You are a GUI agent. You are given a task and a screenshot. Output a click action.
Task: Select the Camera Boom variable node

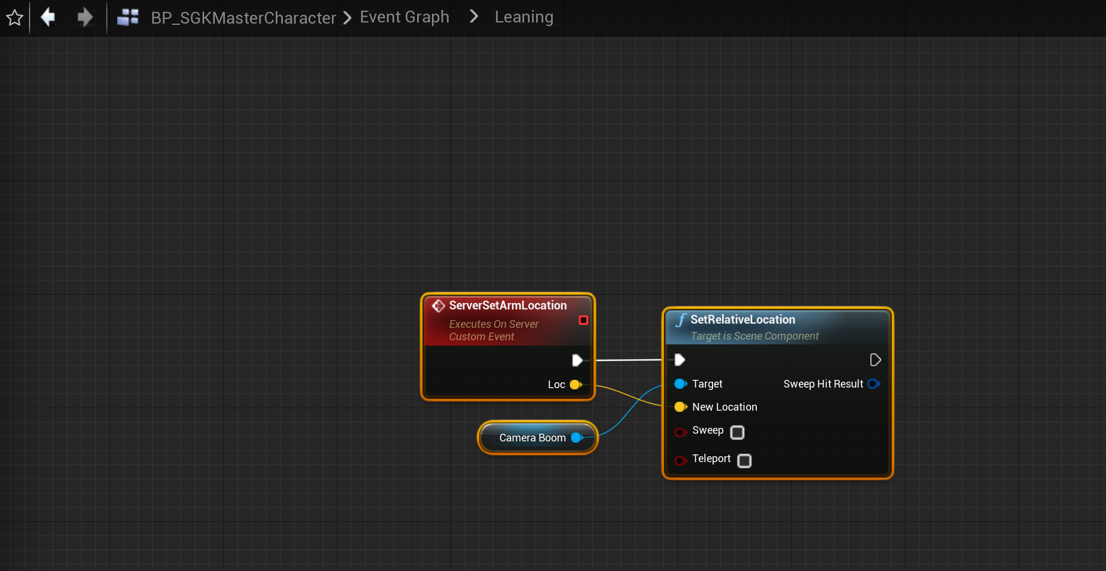[x=531, y=438]
